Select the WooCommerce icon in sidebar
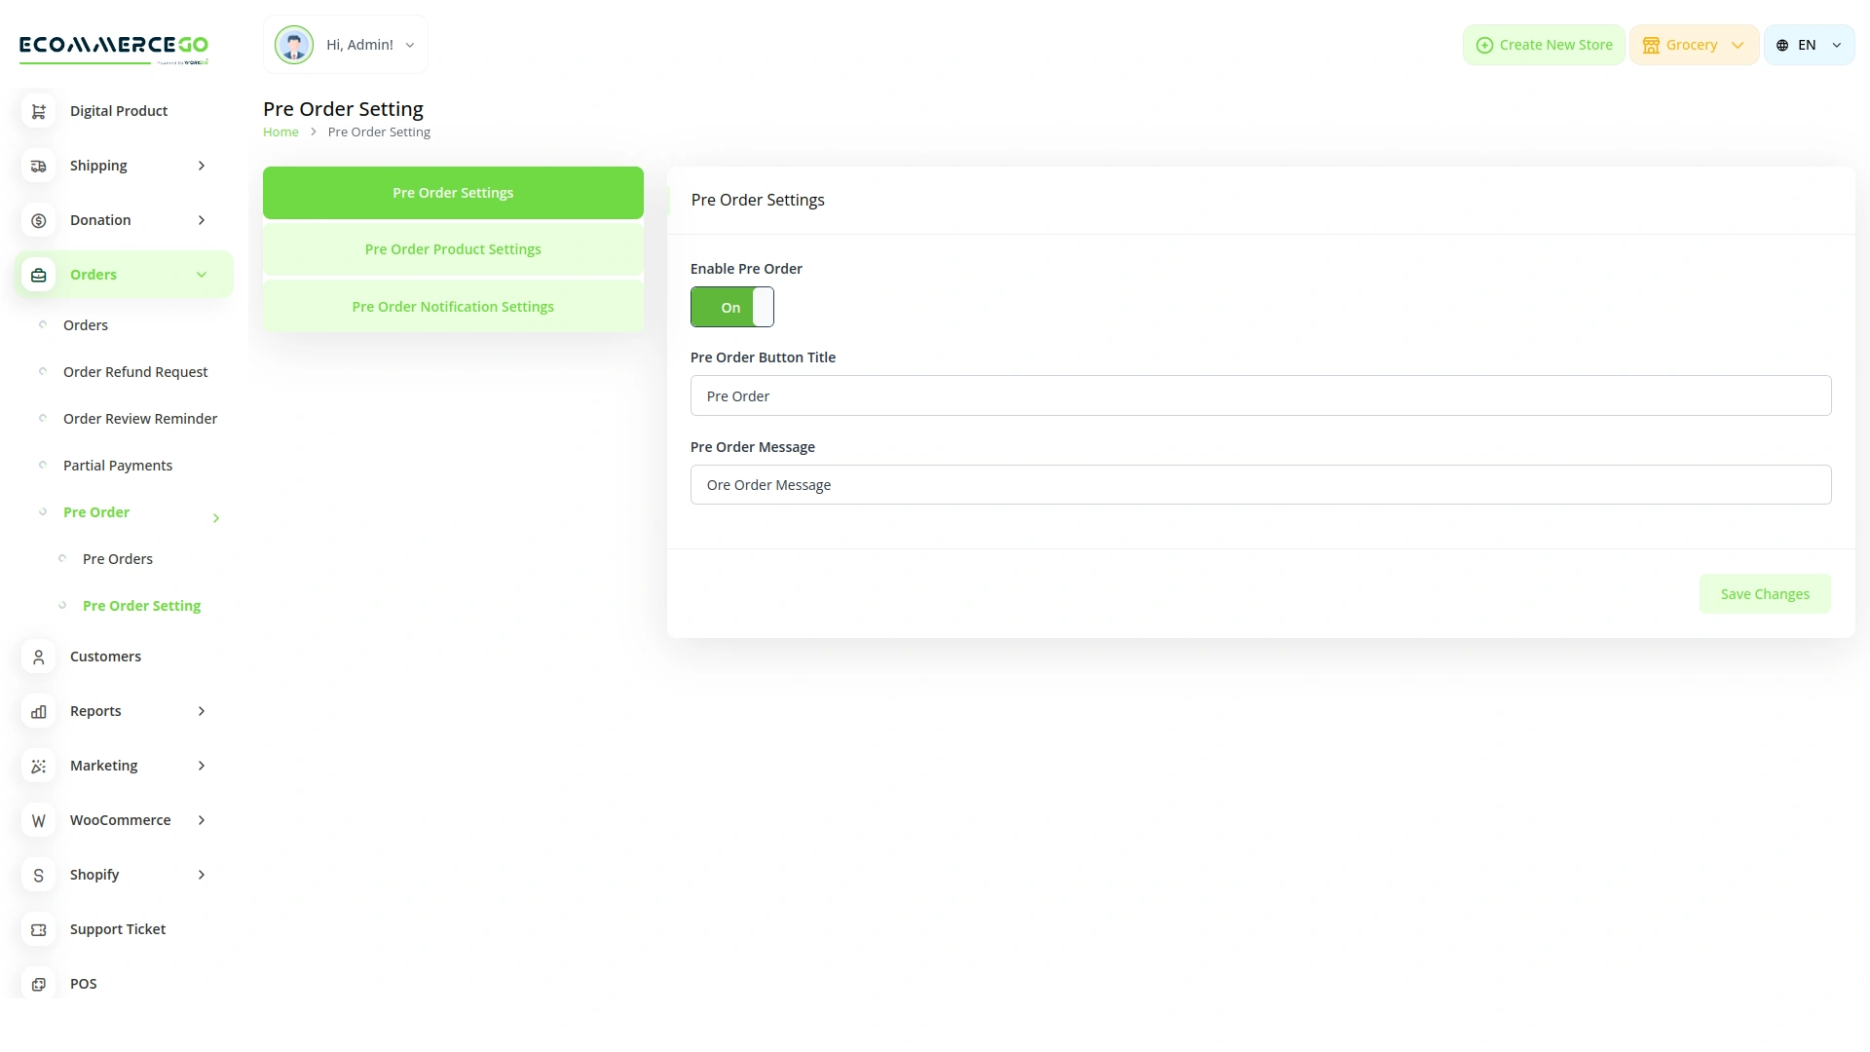This screenshot has width=1870, height=1052. (38, 820)
